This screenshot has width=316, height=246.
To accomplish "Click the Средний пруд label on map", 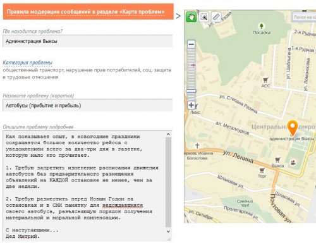I will point(245,203).
